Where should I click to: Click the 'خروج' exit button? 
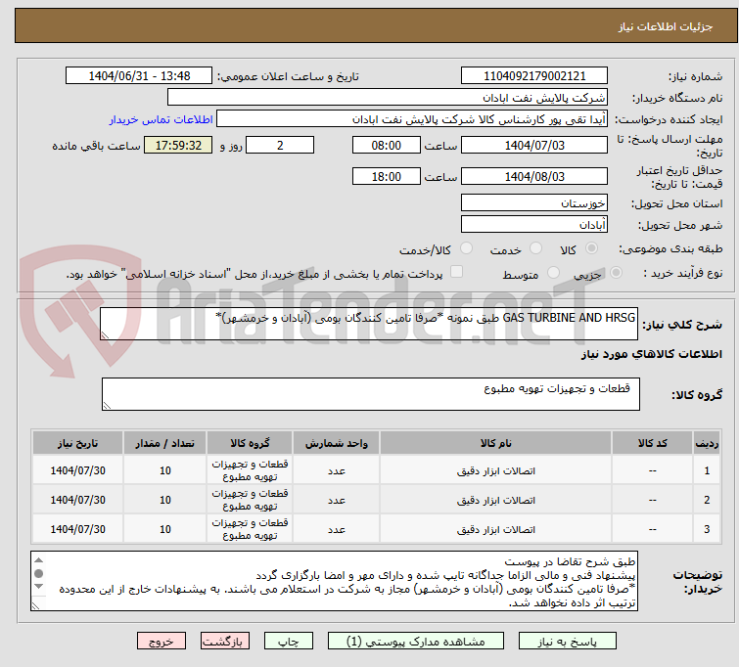click(162, 642)
